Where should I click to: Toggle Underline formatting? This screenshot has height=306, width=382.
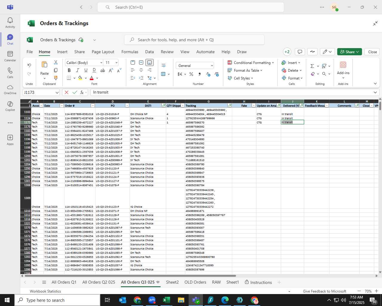86,70
